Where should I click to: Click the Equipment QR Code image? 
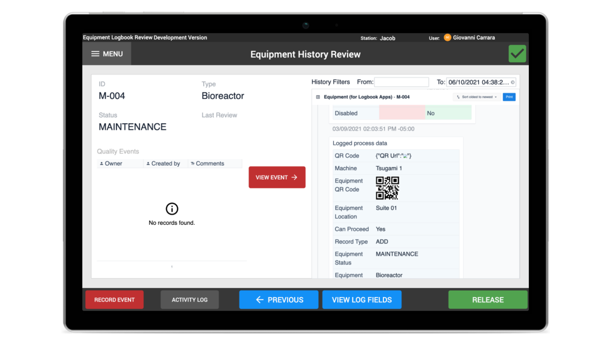click(388, 188)
